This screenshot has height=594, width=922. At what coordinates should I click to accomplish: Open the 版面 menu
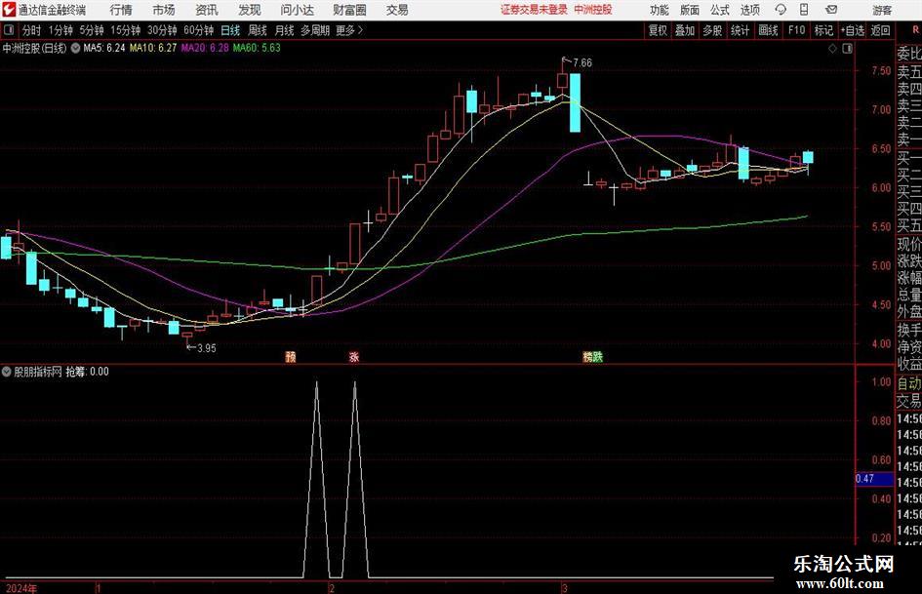coord(689,10)
